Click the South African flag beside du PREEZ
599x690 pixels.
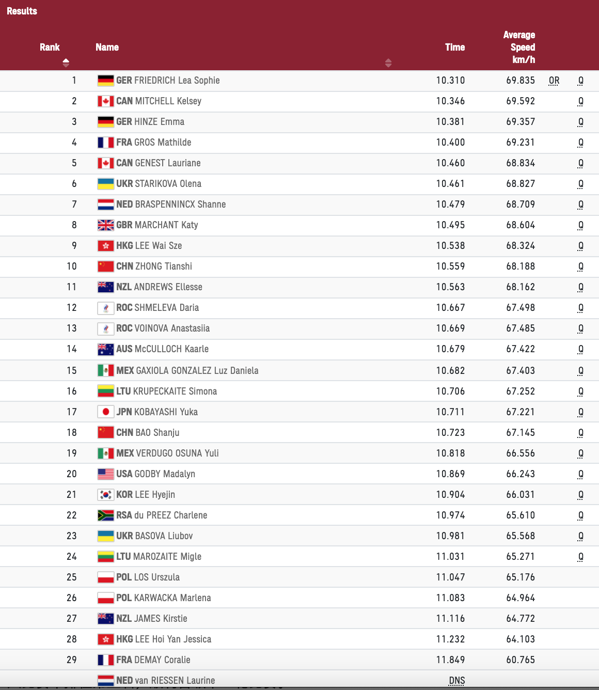pos(106,515)
